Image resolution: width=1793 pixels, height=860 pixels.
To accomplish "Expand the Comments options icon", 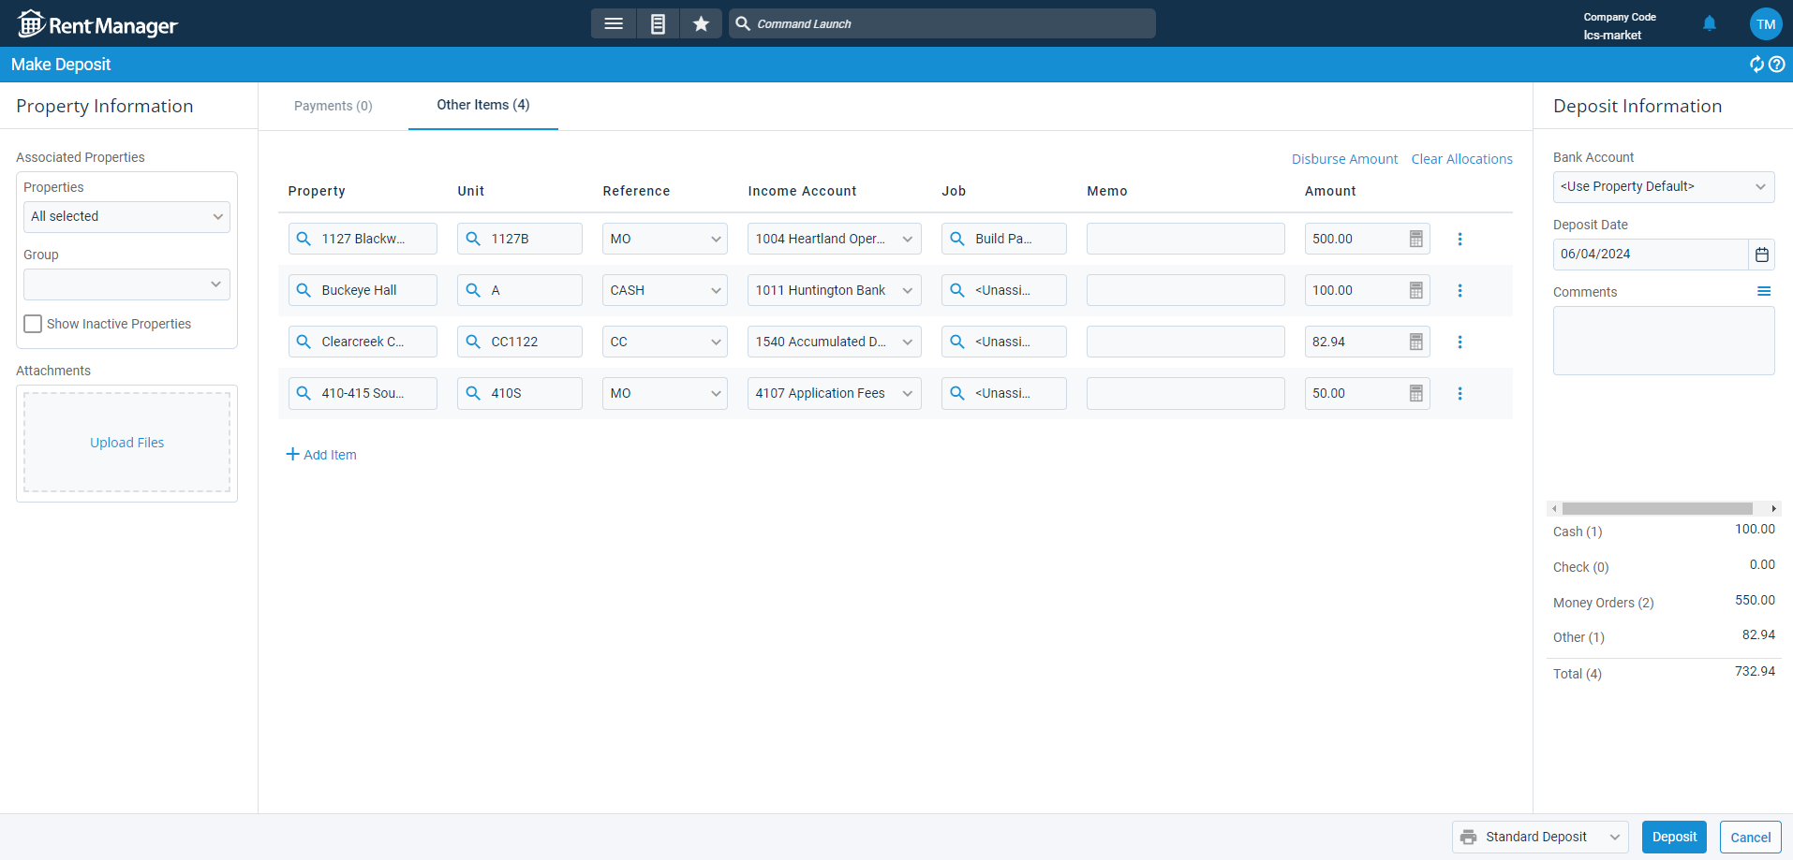I will coord(1766,291).
